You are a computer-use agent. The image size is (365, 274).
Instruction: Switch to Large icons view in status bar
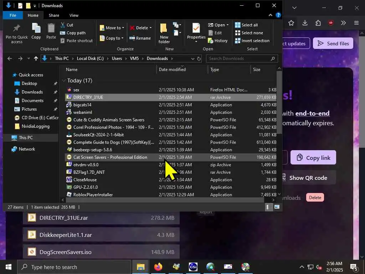tap(277, 207)
